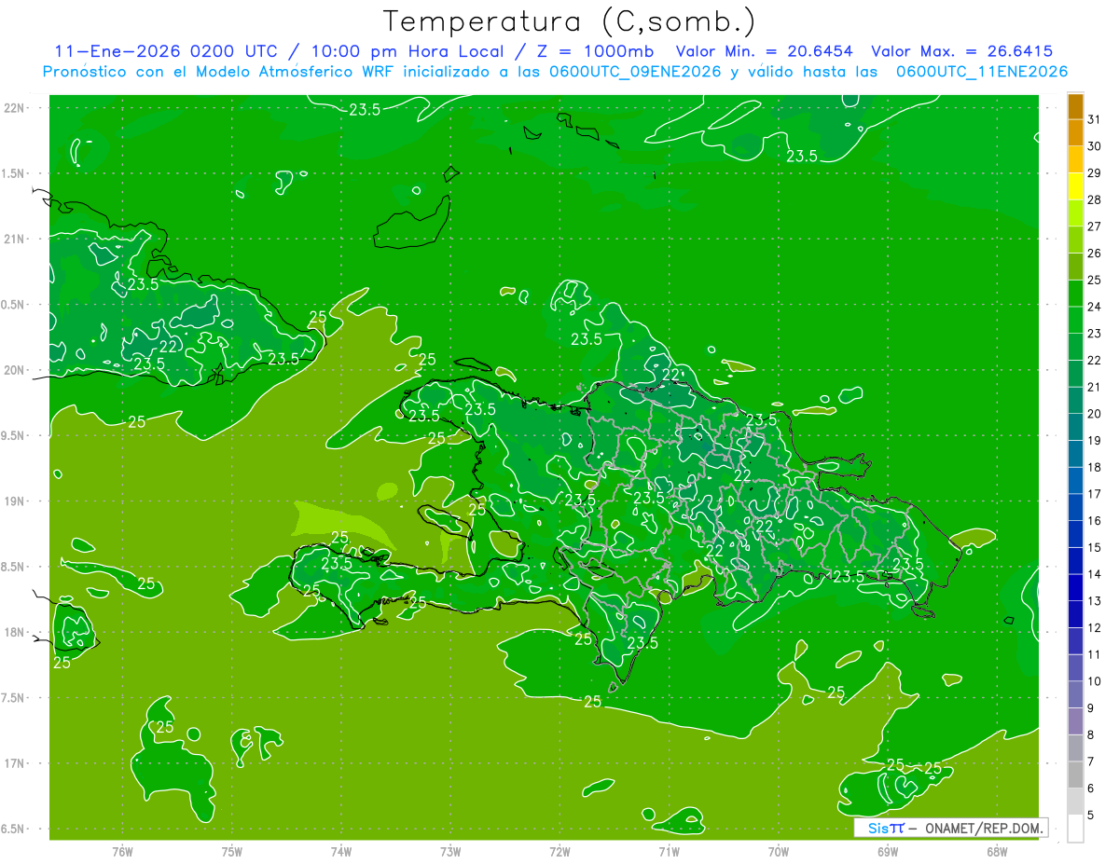The width and height of the screenshot is (1119, 864).
Task: Click the longitude label "75W"
Action: pyautogui.click(x=232, y=852)
